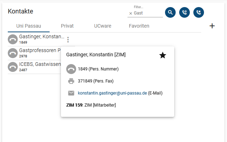This screenshot has width=227, height=142.
Task: Select the Uni Passau tab
Action: [x=29, y=26]
